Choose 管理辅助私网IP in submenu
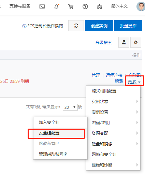Screen dimensions: 145x174 pos(60,154)
